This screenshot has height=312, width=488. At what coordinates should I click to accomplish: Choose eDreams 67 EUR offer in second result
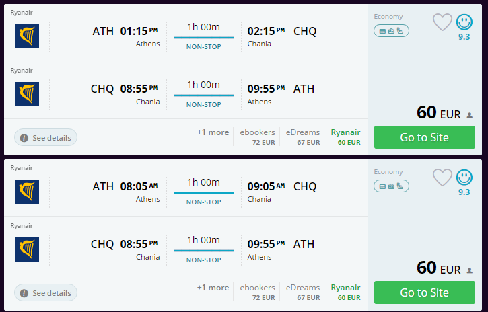302,292
